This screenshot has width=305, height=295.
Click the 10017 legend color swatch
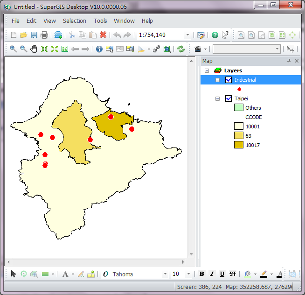[238, 145]
